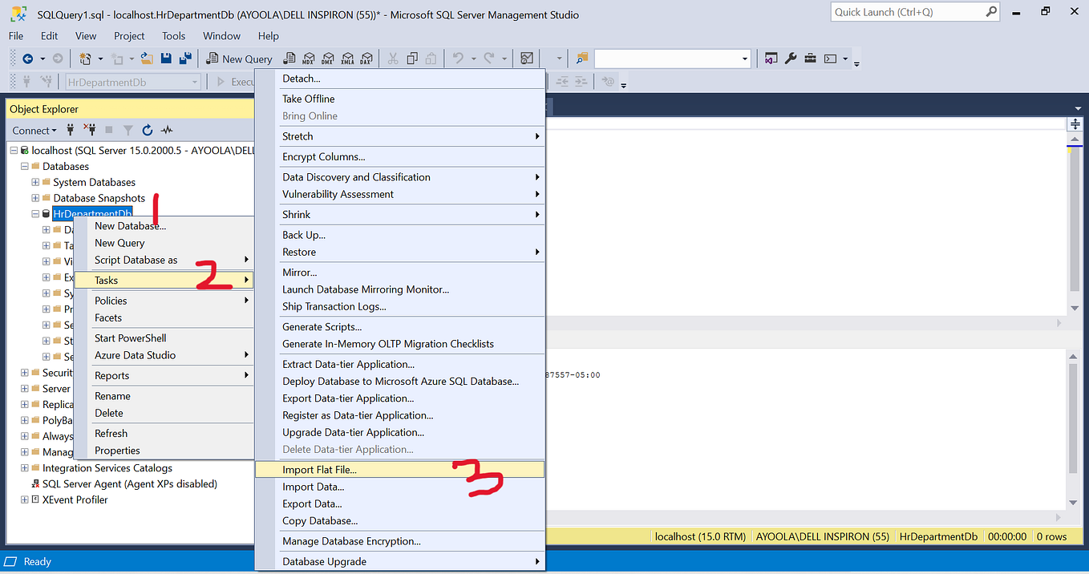Open the integrated terminal icon on the toolbar
This screenshot has width=1089, height=574.
tap(830, 59)
